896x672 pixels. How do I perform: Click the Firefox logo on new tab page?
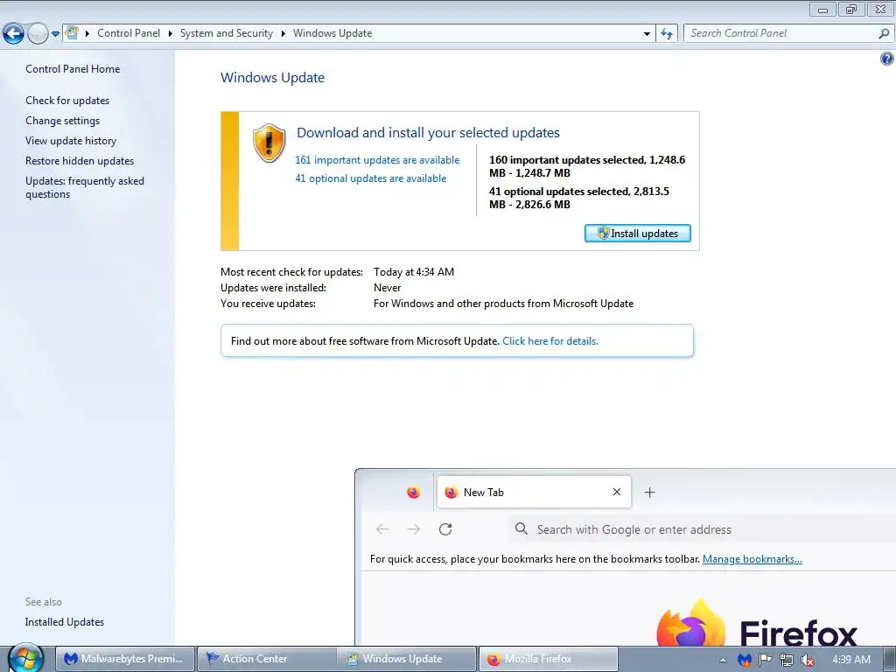[691, 623]
